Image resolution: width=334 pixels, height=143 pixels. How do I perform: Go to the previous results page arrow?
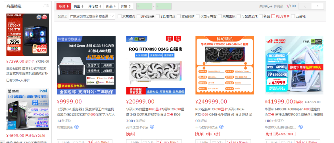click(x=305, y=6)
